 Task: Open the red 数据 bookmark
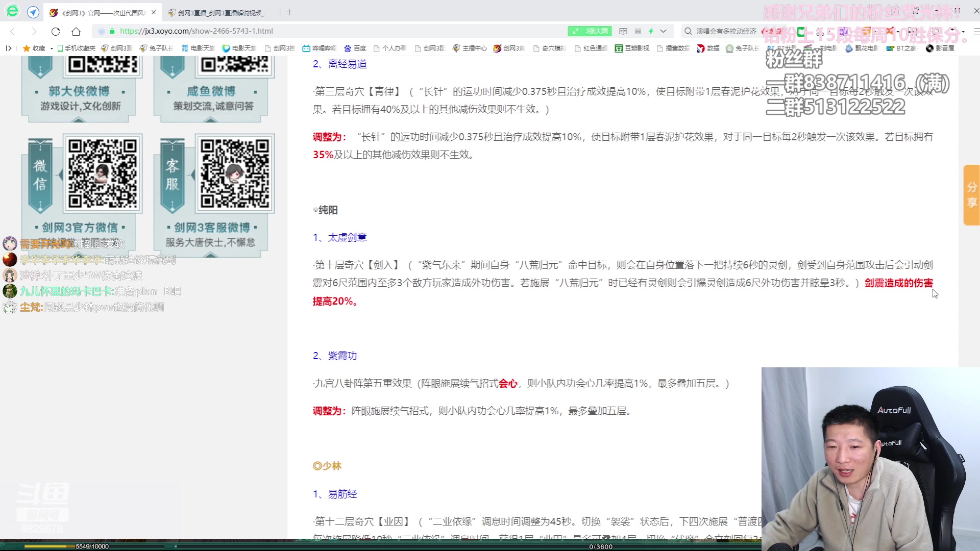[x=708, y=48]
